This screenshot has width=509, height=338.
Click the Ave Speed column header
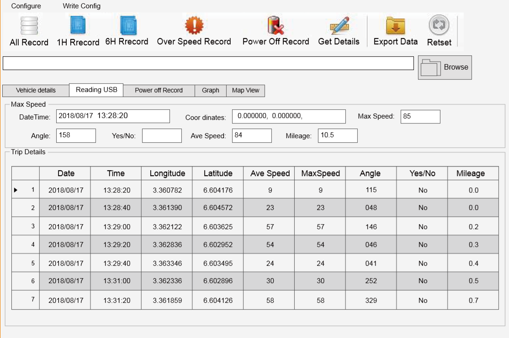click(x=269, y=173)
